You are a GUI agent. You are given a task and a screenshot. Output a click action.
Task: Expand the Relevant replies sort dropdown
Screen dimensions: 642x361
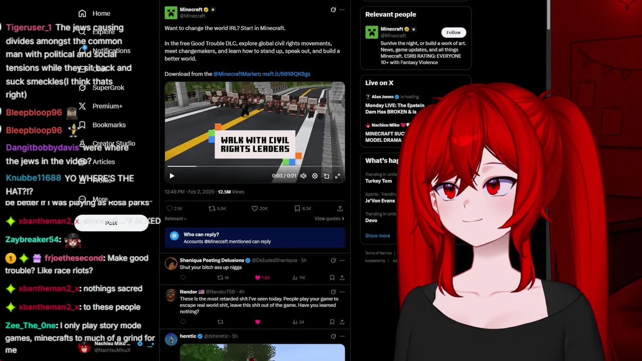[x=176, y=219]
